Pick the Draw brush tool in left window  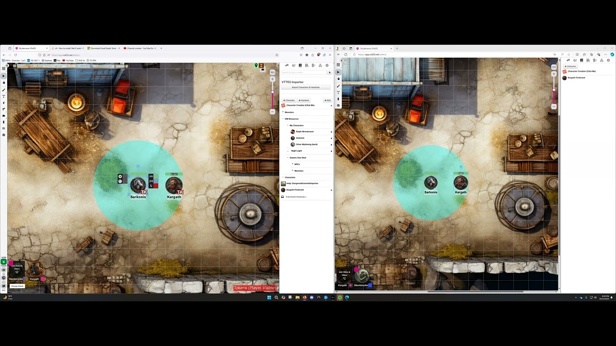pyautogui.click(x=3, y=90)
